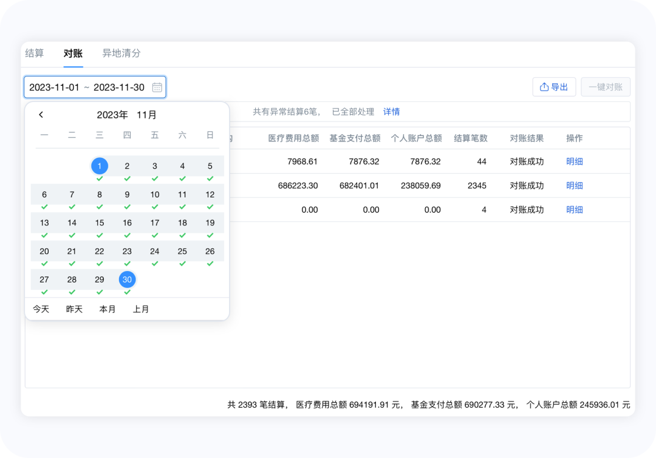This screenshot has height=458, width=656.
Task: Pick day 22 in the calendar
Action: (100, 251)
